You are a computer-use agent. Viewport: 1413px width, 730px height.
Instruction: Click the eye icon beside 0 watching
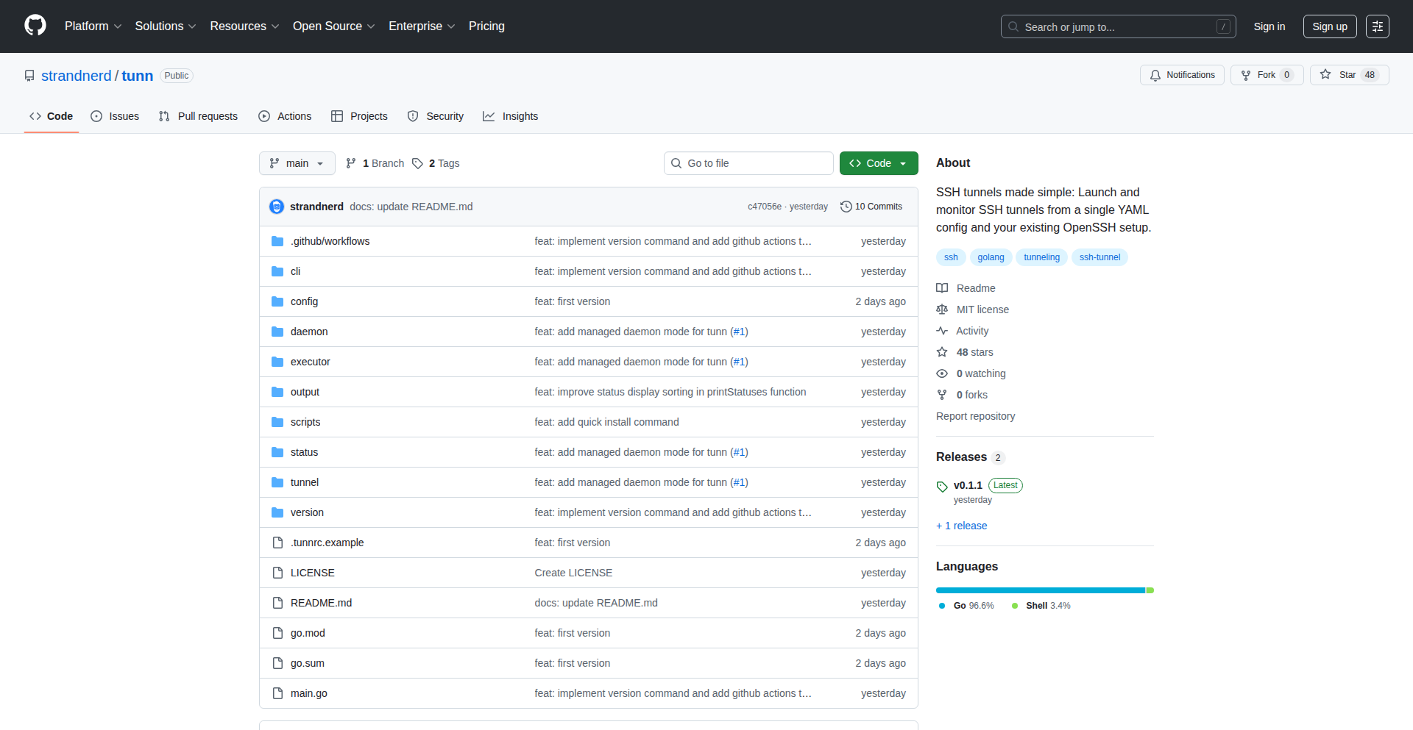coord(942,373)
